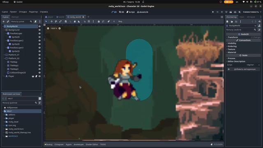Zoom out the viewport with minus button
Image resolution: width=263 pixels, height=148 pixels.
[x=48, y=28]
